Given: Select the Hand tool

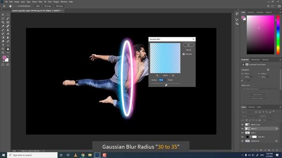Looking at the screenshot, I should (8, 49).
